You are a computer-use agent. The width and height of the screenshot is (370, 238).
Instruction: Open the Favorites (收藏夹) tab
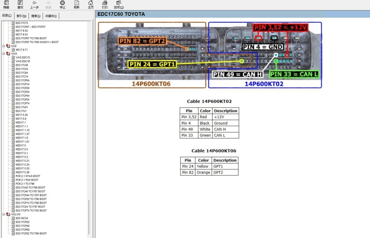[x=51, y=16]
